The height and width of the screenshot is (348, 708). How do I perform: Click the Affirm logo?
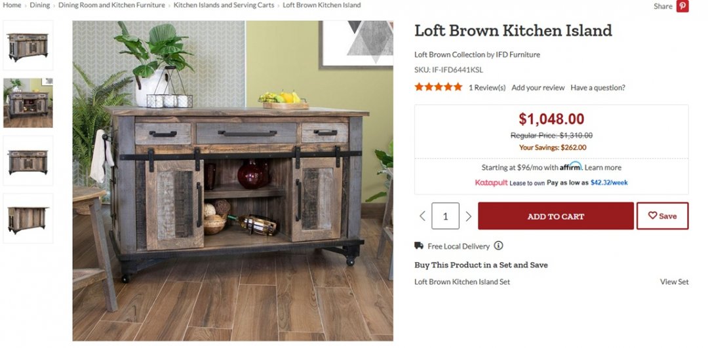pyautogui.click(x=570, y=166)
